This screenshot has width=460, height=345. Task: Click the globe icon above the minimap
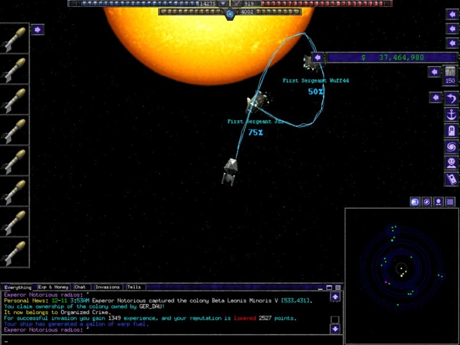pyautogui.click(x=415, y=202)
